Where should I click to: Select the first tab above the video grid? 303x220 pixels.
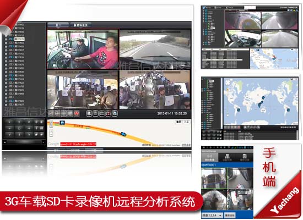(x=58, y=25)
